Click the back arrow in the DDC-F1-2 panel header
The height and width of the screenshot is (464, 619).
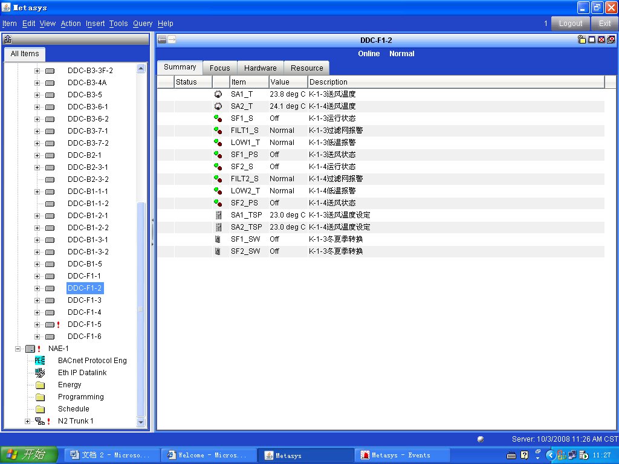click(162, 40)
